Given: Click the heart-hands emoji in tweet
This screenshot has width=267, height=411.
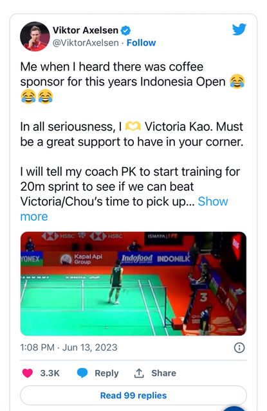Looking at the screenshot, I should pyautogui.click(x=133, y=127).
